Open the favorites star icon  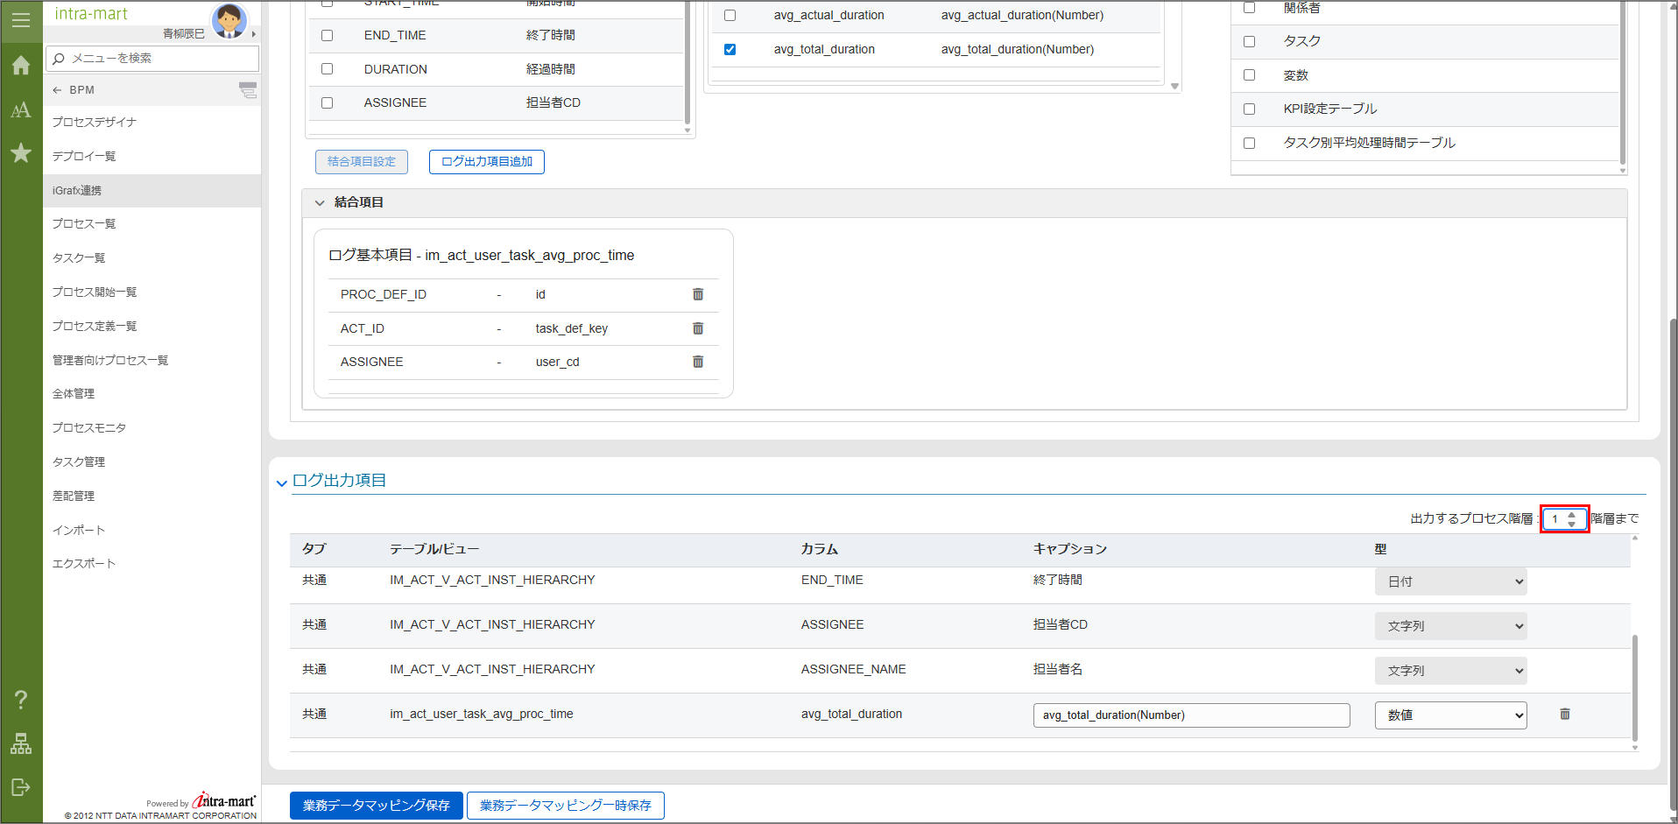pyautogui.click(x=21, y=153)
